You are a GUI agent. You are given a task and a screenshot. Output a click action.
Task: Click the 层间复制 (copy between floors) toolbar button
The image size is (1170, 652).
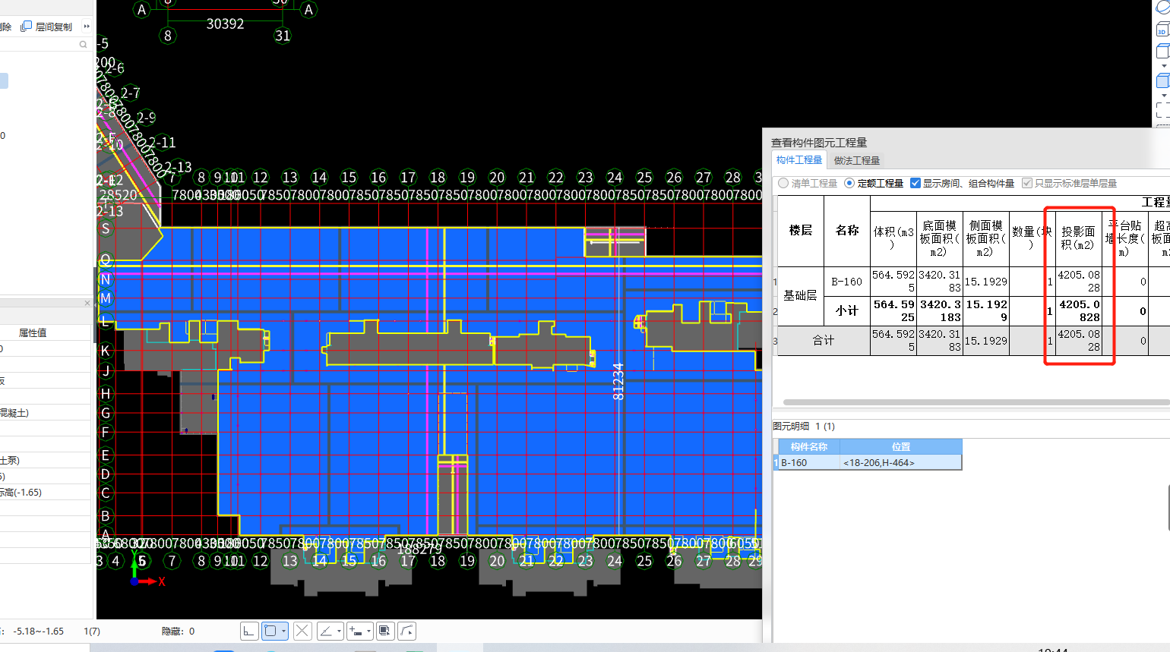tap(46, 27)
